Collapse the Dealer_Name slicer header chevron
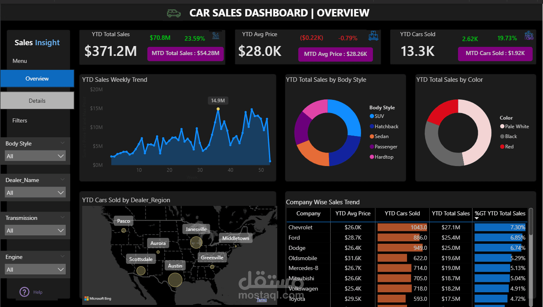Viewport: 543px width, 307px height. pos(62,180)
